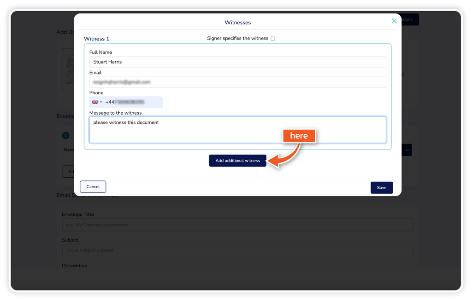Click the UK flag icon in Phone field
The height and width of the screenshot is (301, 472).
[95, 102]
